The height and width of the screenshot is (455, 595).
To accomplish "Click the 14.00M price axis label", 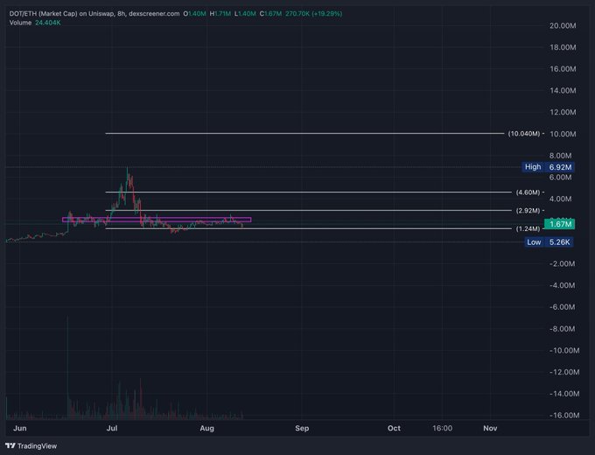I will [563, 90].
